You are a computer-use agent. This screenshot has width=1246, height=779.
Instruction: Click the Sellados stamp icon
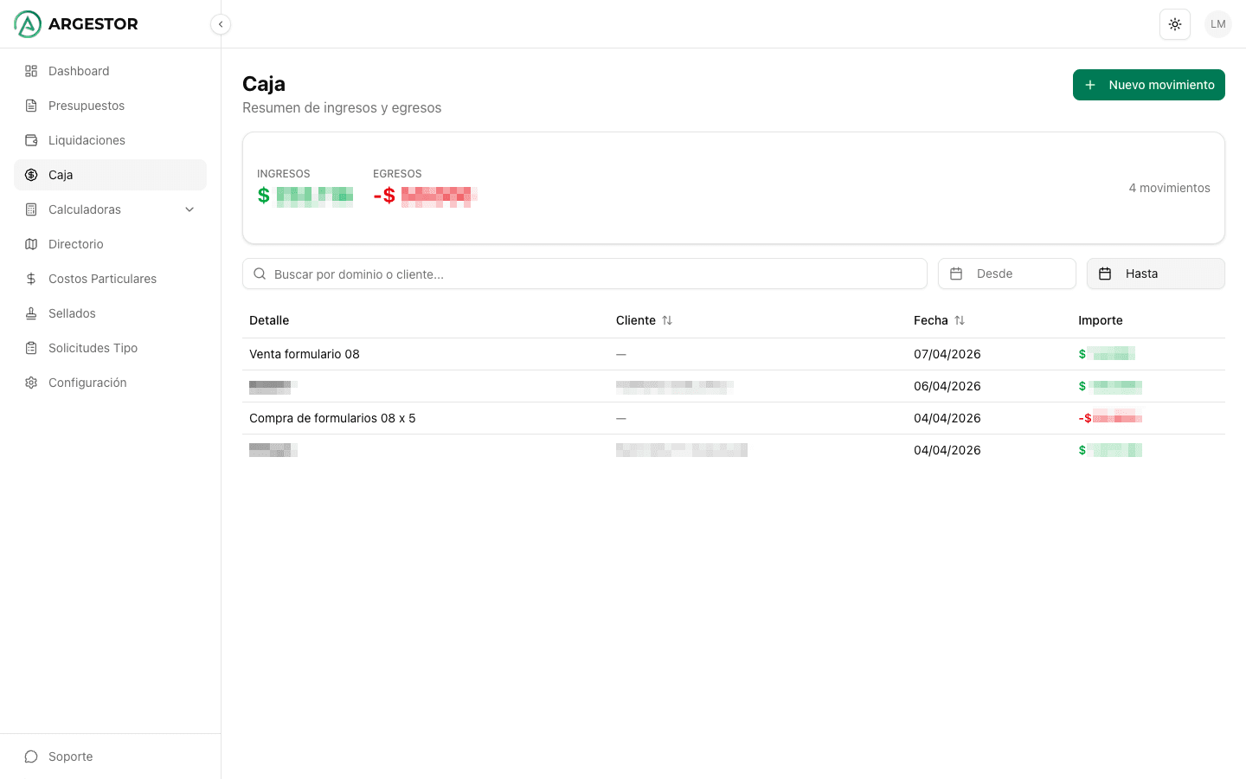(31, 313)
